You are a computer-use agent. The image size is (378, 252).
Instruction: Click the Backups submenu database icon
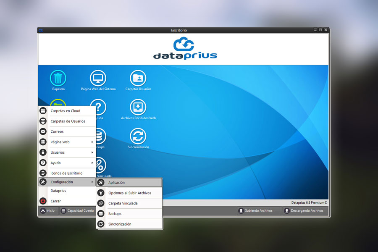(x=101, y=214)
